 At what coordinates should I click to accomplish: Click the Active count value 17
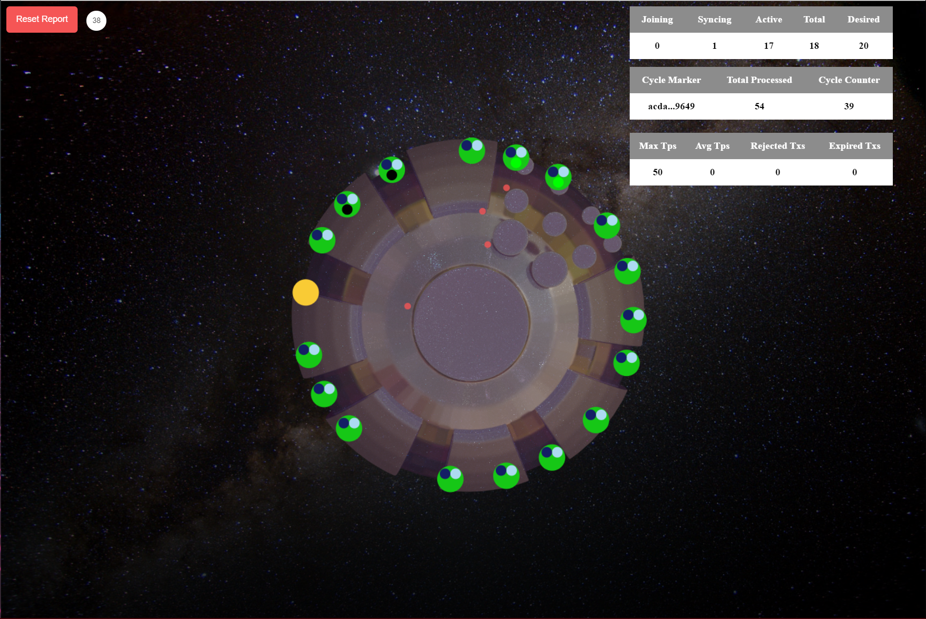point(768,46)
